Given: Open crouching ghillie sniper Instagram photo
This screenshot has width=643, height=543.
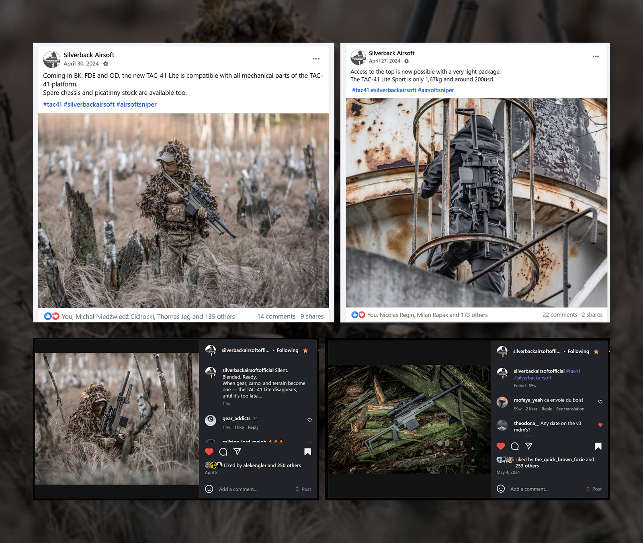Looking at the screenshot, I should (117, 419).
